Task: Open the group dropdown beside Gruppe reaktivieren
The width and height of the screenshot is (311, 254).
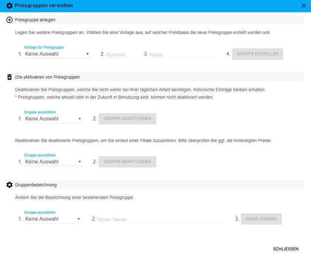Action: pos(53,162)
